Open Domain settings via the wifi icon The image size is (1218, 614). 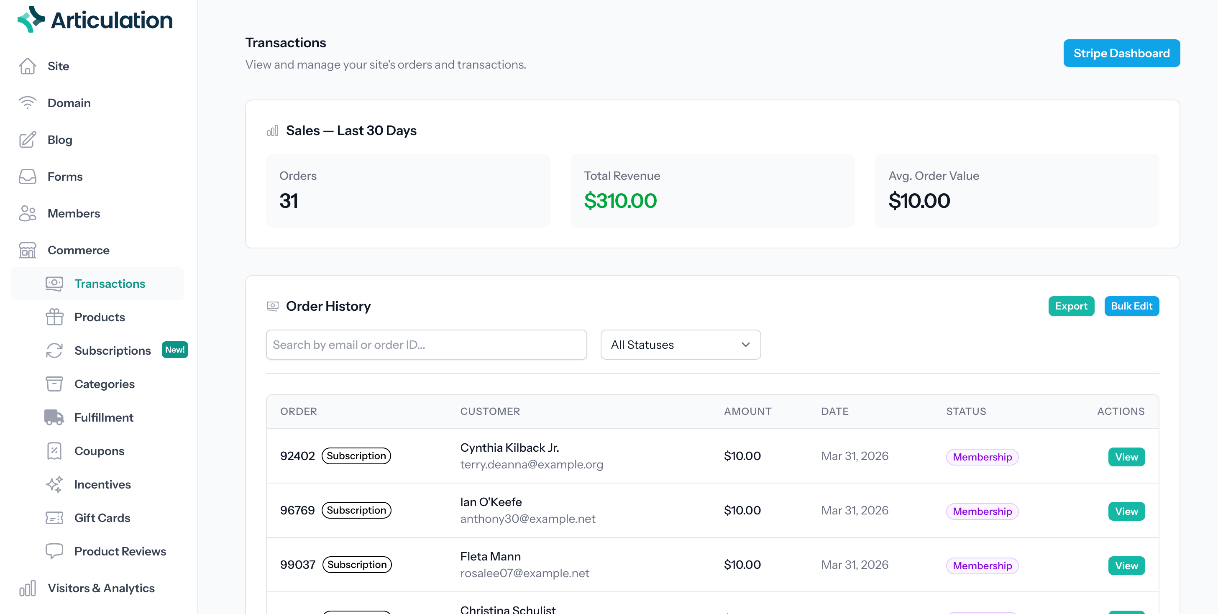28,102
